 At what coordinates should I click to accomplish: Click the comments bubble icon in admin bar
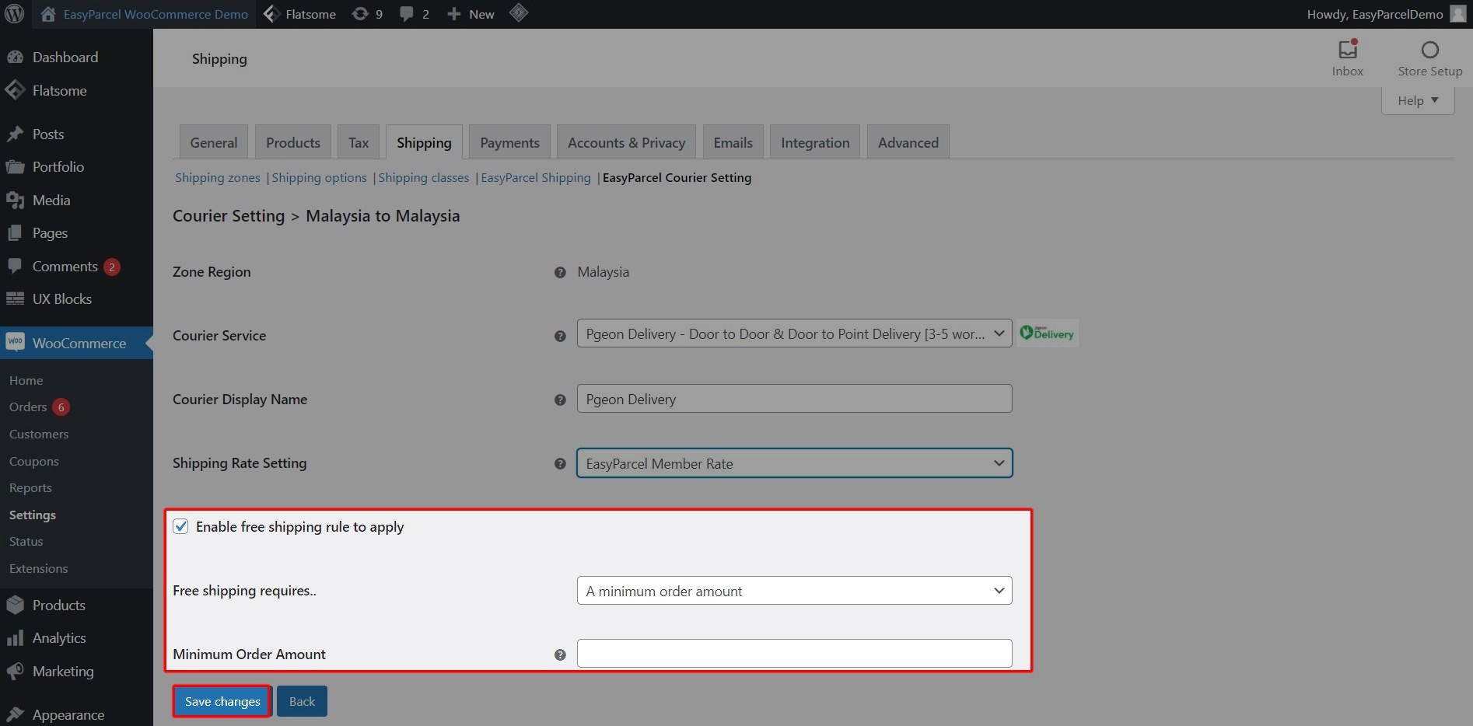[x=406, y=14]
